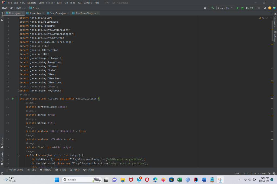277x184 pixels.
Task: Collapse the import statements block
Action: click(x=18, y=18)
